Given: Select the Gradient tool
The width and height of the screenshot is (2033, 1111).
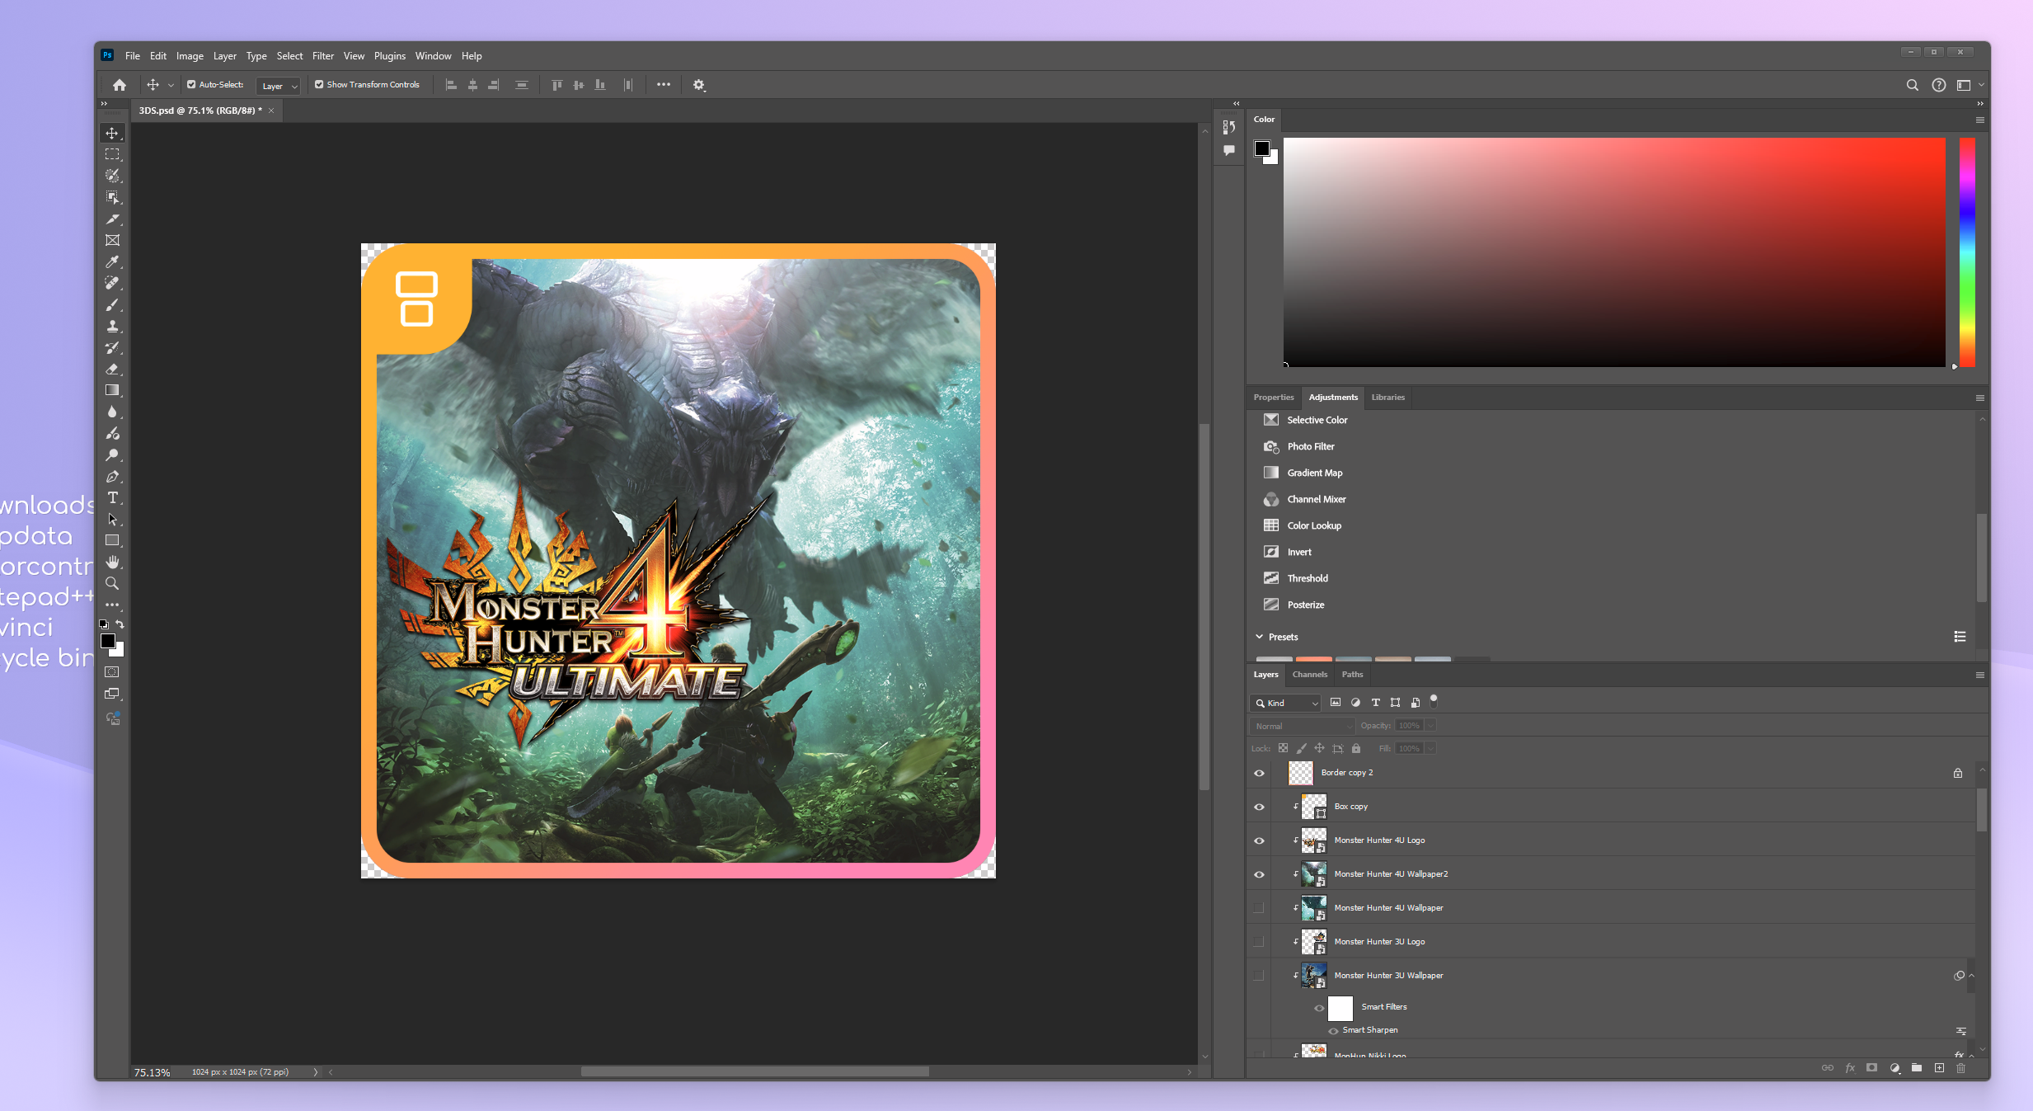Looking at the screenshot, I should [112, 390].
